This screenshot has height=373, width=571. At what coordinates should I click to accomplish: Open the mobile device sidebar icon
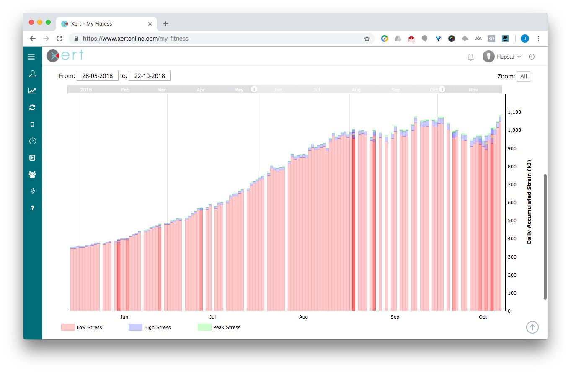[32, 124]
